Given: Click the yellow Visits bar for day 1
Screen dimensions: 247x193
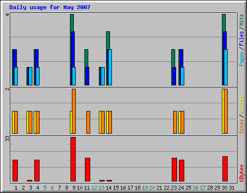Looking at the screenshot, I should 13,122.
